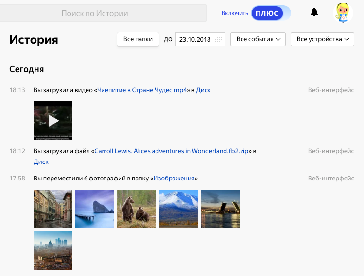Expand the Все устройства dropdown
The height and width of the screenshot is (276, 364).
click(x=322, y=39)
